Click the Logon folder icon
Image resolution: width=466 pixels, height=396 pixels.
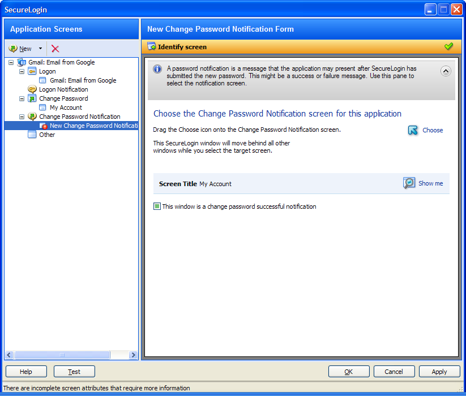pyautogui.click(x=32, y=71)
